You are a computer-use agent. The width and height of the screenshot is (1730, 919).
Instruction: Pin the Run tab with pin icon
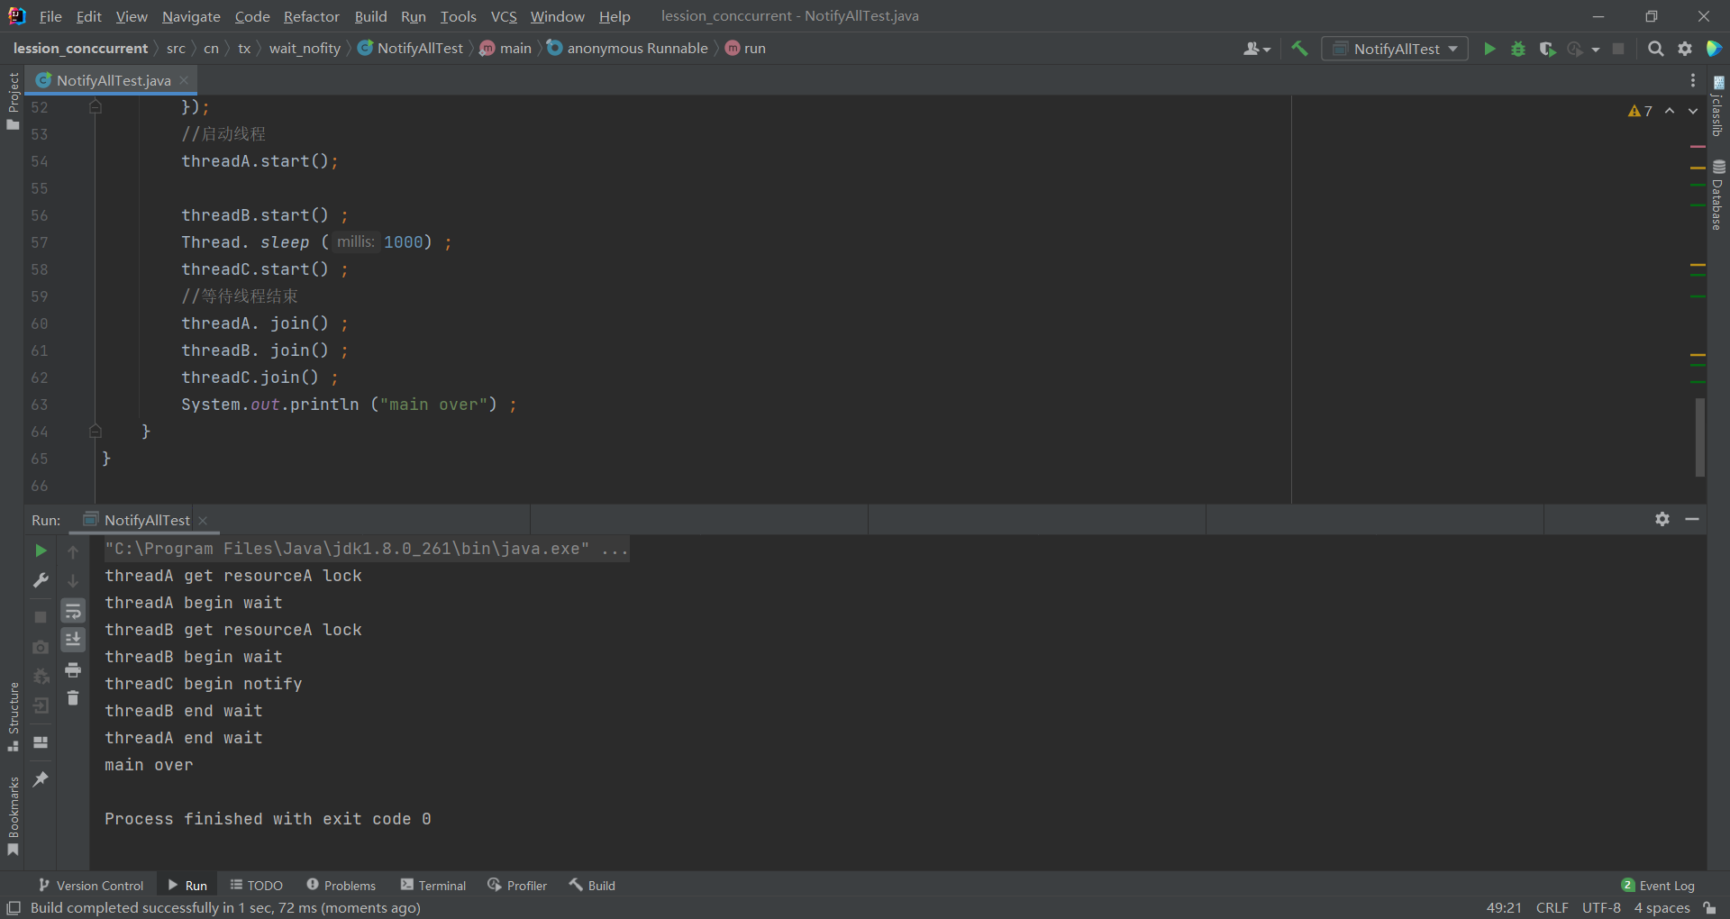click(x=41, y=779)
